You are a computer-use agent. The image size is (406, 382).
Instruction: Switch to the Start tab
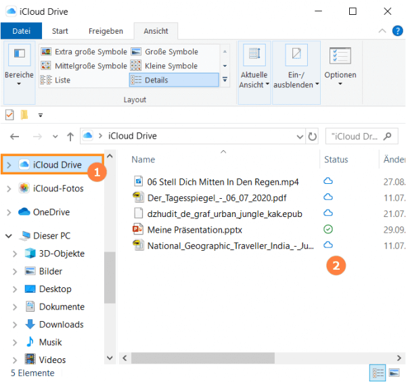pos(60,31)
